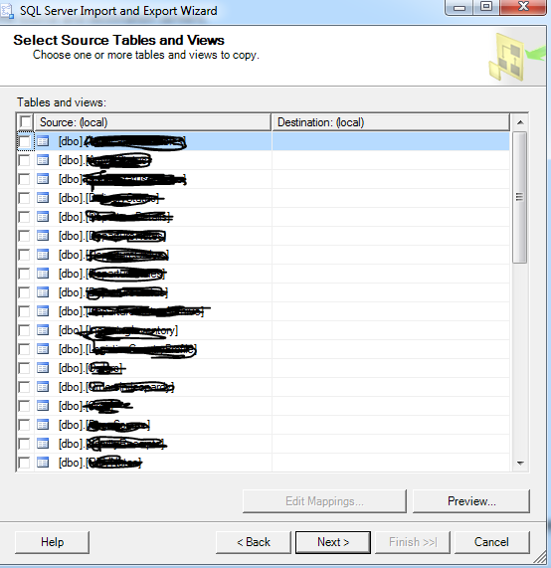Select the row whose name ends in 'tory]'

coord(263,330)
